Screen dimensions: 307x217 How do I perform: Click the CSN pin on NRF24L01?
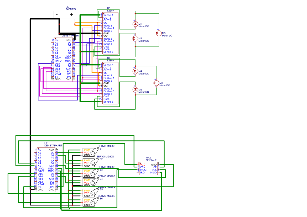coord(143,167)
